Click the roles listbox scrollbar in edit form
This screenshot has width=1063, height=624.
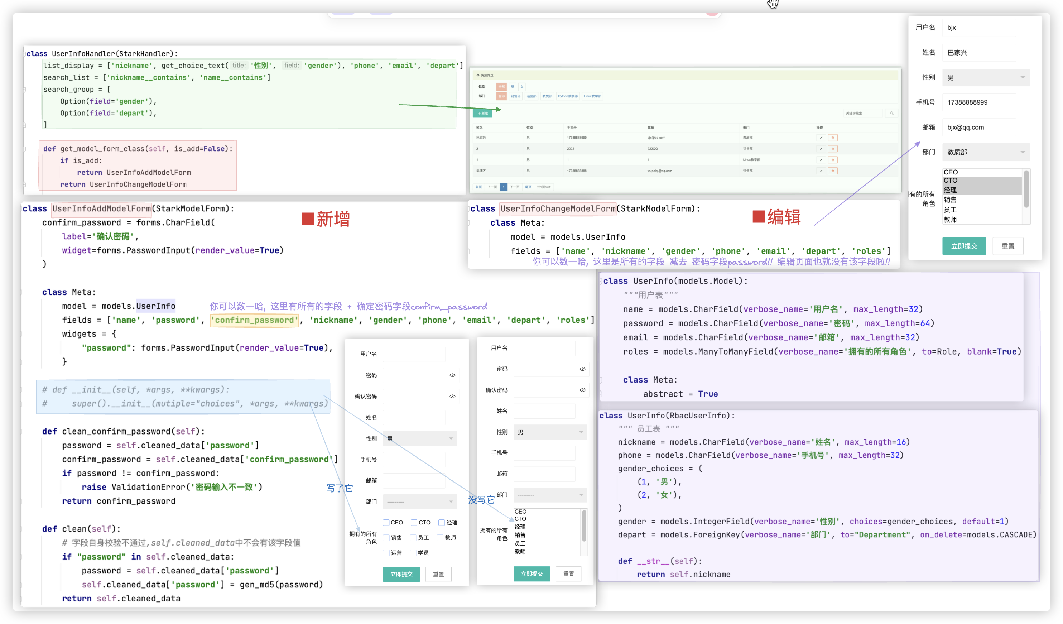point(1026,188)
